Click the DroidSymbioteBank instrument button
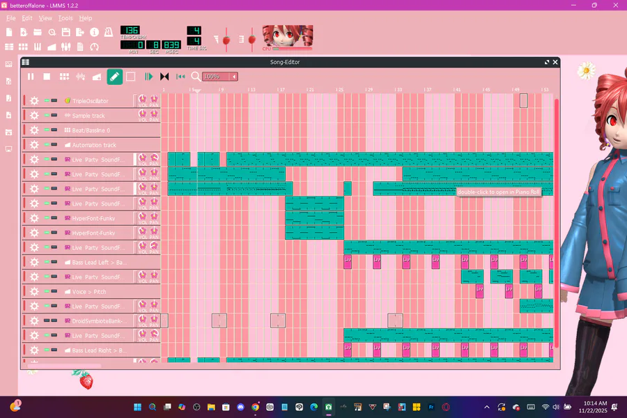 tap(98, 320)
